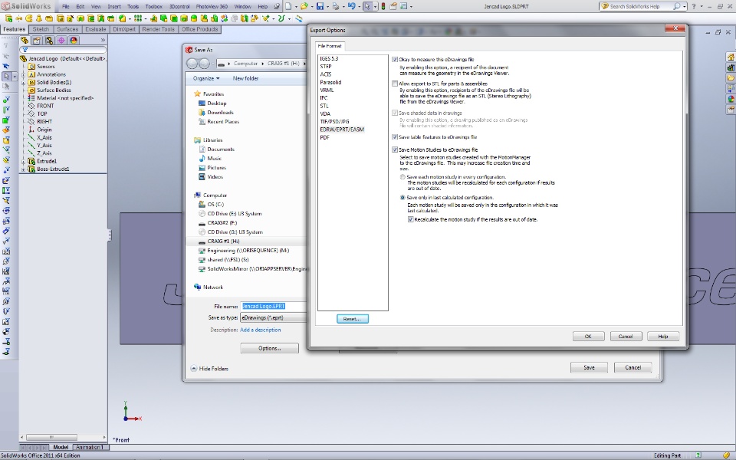Click the Filter Faces icon in the selection filter bar
736x460 pixels.
click(x=6, y=120)
